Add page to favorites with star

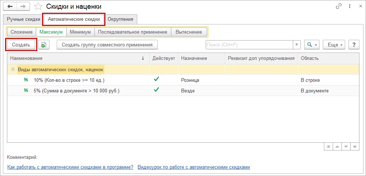coord(38,7)
